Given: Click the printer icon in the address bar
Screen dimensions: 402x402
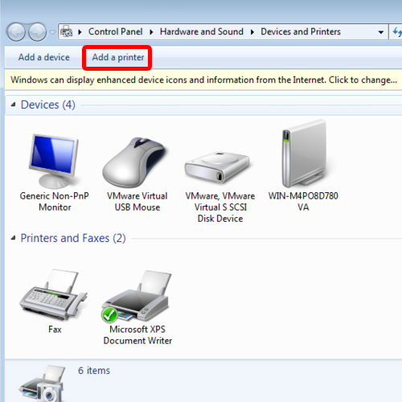Looking at the screenshot, I should pyautogui.click(x=66, y=32).
